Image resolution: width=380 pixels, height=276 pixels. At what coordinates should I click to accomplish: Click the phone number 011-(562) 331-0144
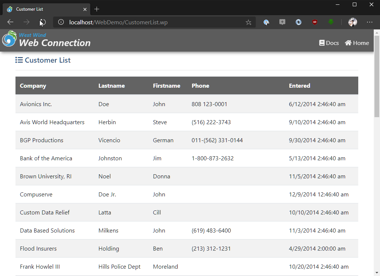pyautogui.click(x=217, y=140)
